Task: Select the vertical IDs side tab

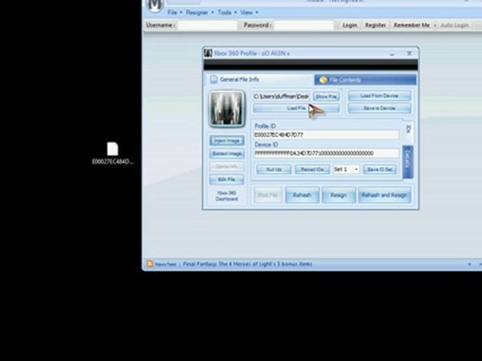Action: click(408, 132)
